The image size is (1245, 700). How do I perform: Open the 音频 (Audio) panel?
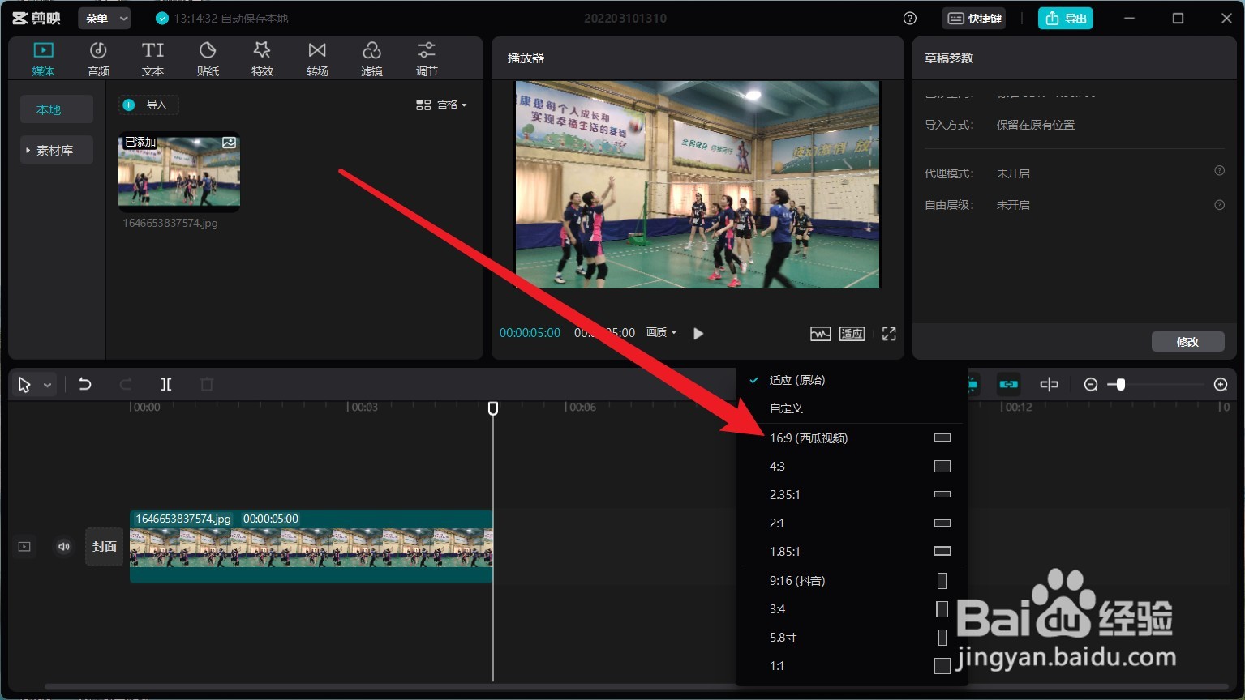click(97, 58)
